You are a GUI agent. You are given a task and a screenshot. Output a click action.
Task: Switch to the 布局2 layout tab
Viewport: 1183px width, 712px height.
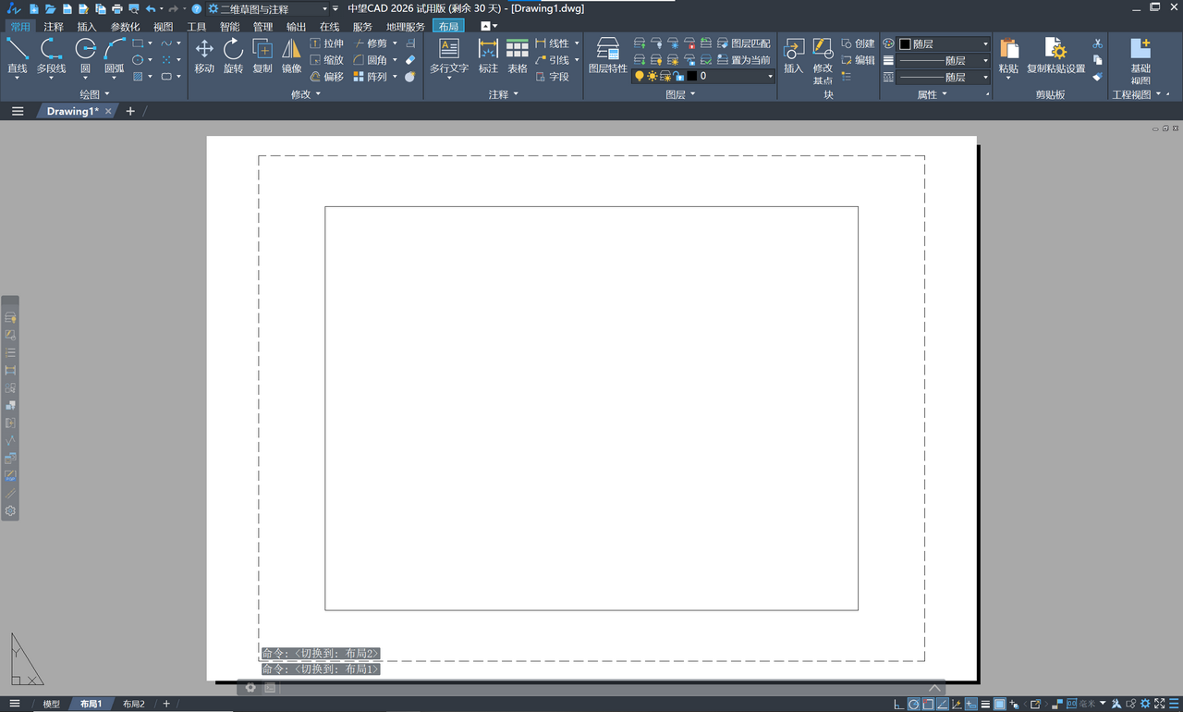(134, 705)
